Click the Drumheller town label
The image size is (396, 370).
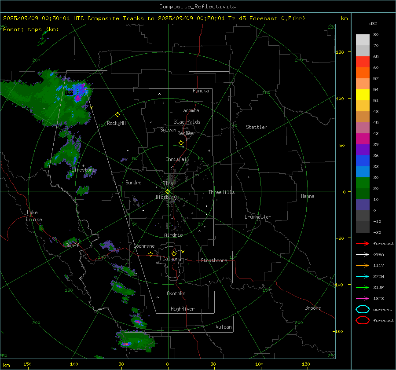click(x=258, y=217)
